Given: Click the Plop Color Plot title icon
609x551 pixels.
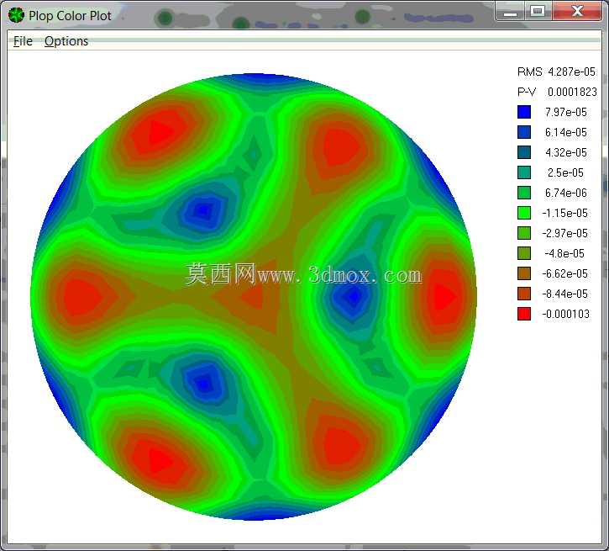Looking at the screenshot, I should coord(16,15).
